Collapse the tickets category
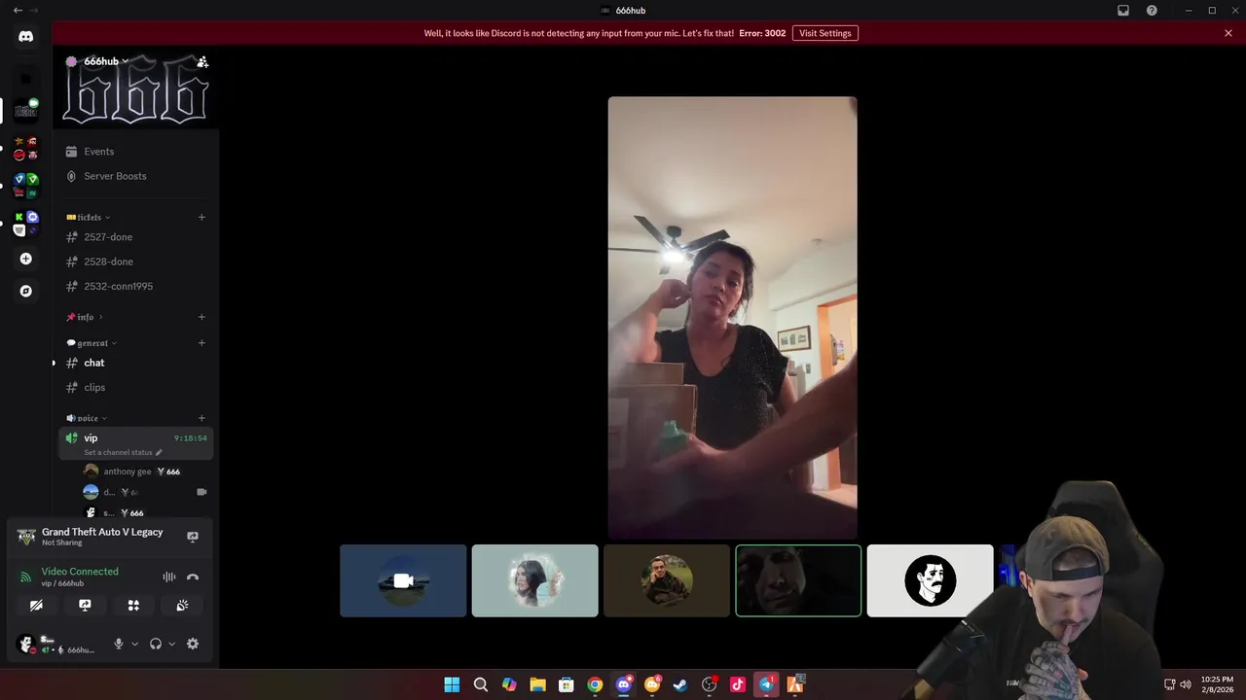The width and height of the screenshot is (1246, 700). pyautogui.click(x=89, y=217)
